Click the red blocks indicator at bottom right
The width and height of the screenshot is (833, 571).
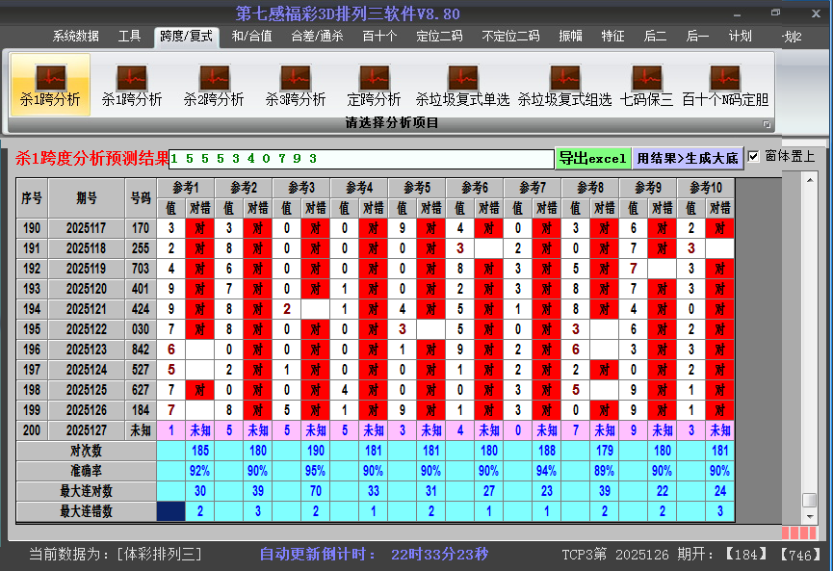point(799,532)
